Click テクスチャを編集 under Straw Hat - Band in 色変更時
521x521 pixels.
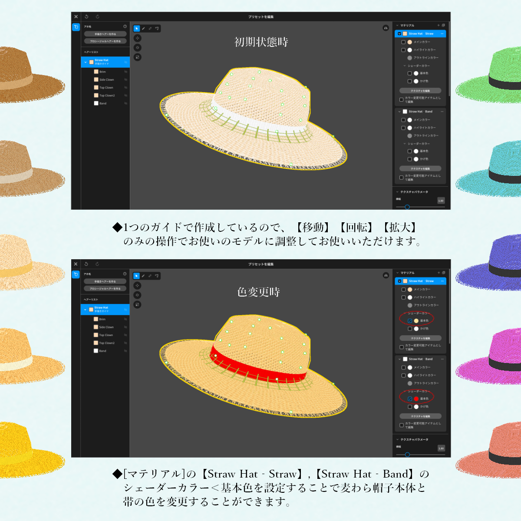pos(420,416)
